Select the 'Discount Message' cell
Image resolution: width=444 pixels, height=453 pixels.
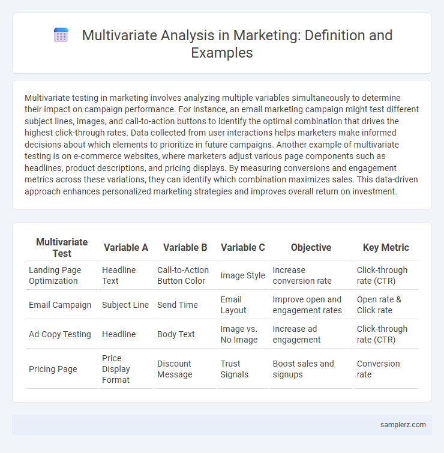pos(185,368)
